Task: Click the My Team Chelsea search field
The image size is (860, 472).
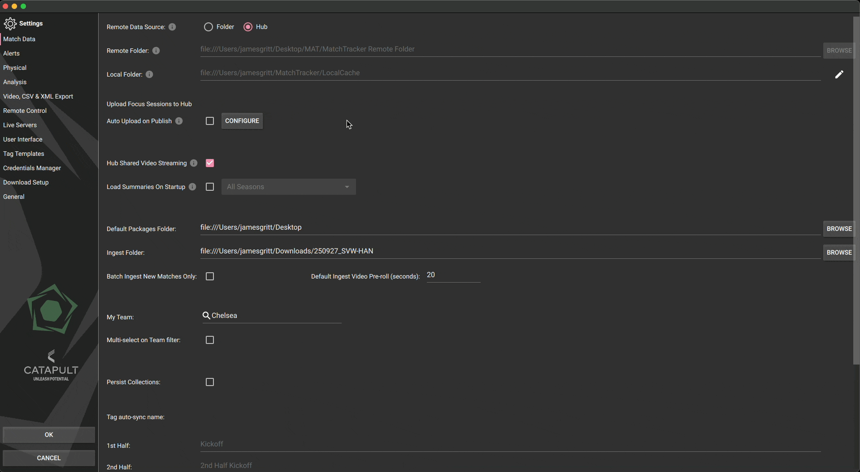Action: pos(272,316)
